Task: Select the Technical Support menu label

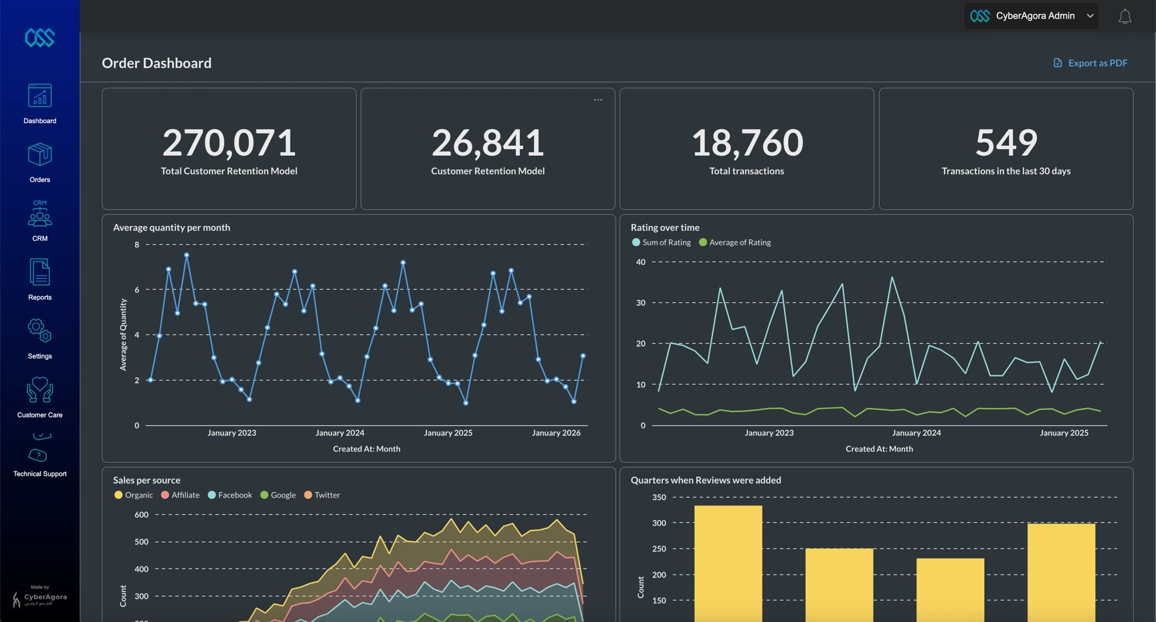Action: click(x=39, y=474)
